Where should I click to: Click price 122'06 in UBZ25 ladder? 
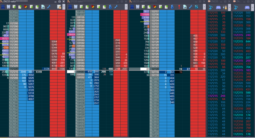(154, 15)
